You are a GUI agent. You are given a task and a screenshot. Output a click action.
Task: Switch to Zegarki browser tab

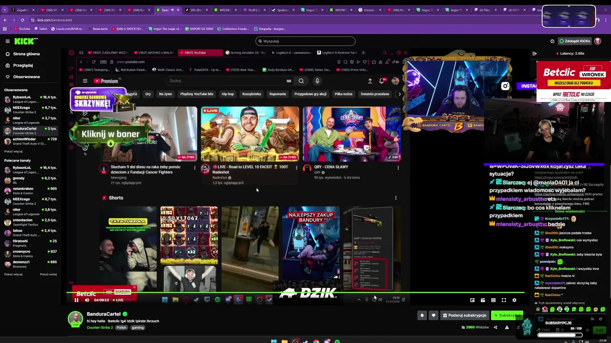click(22, 10)
